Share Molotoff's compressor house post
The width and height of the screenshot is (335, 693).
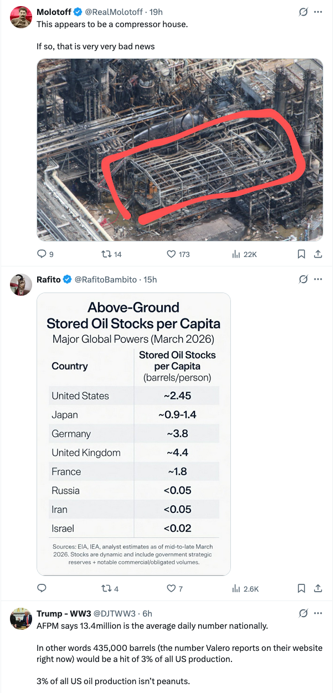click(x=318, y=254)
